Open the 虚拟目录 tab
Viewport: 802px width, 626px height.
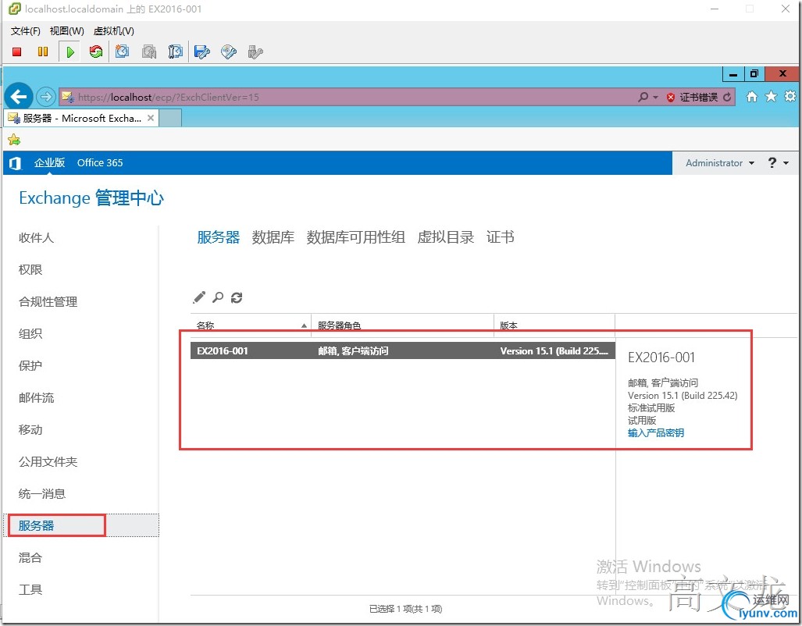click(x=445, y=237)
